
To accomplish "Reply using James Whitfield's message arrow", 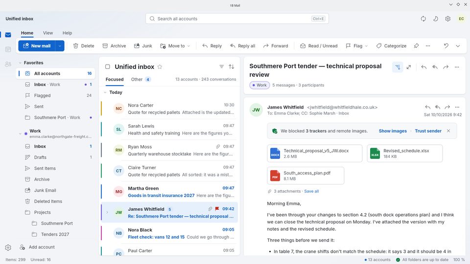I will coord(428,107).
